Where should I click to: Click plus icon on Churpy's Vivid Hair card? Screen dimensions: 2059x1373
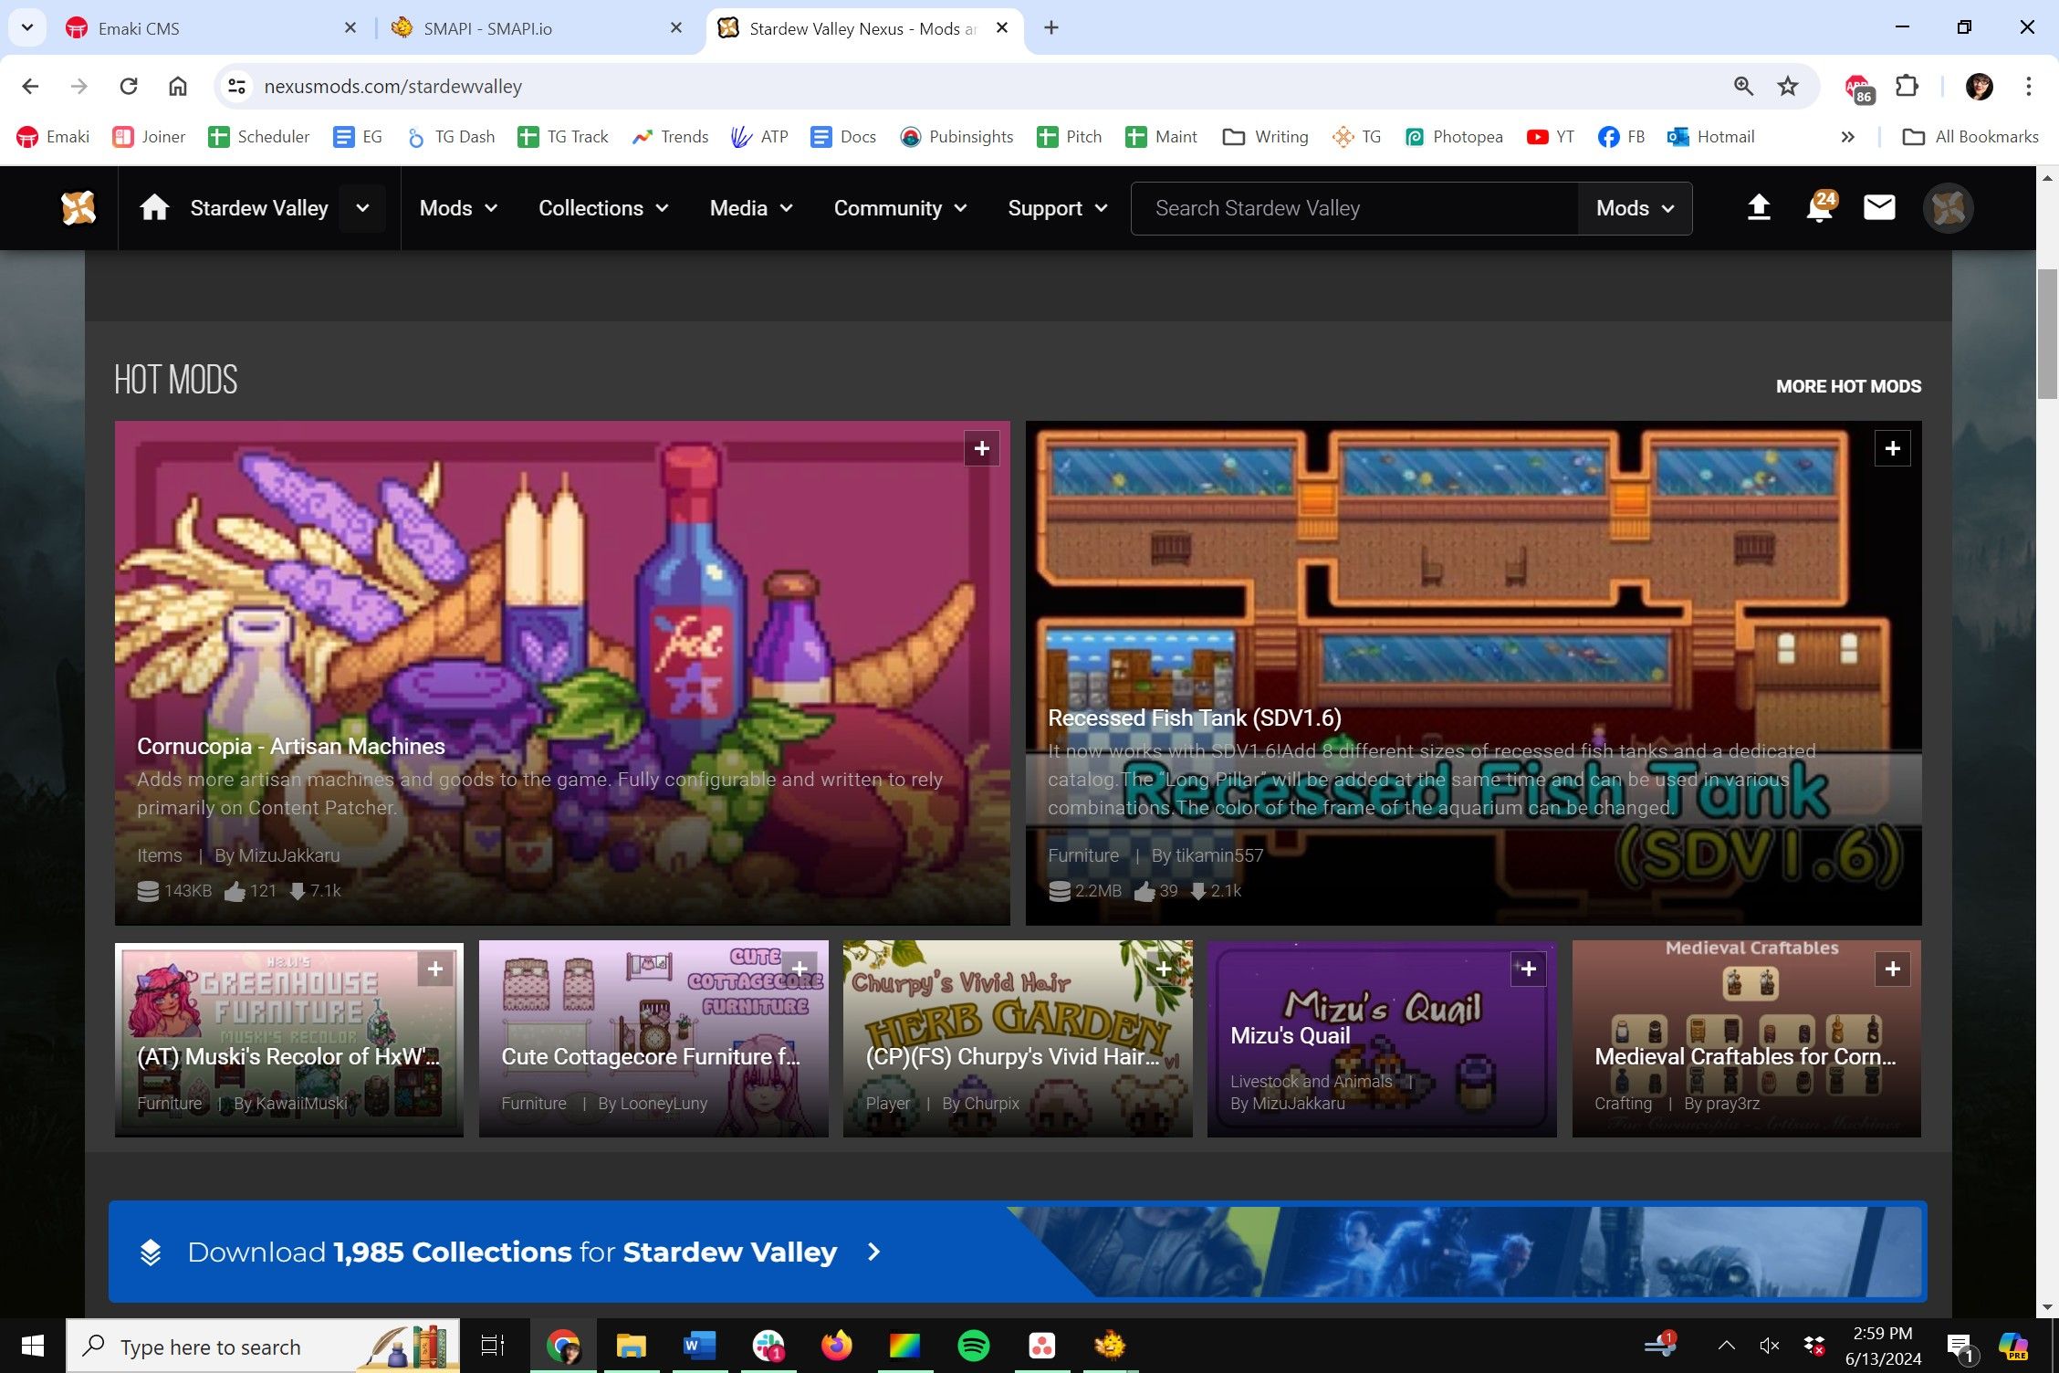tap(1164, 969)
